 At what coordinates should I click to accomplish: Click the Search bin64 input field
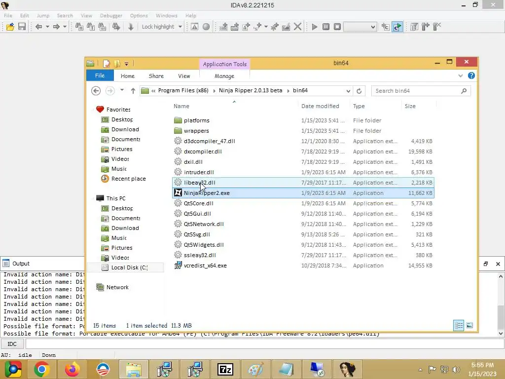[421, 91]
